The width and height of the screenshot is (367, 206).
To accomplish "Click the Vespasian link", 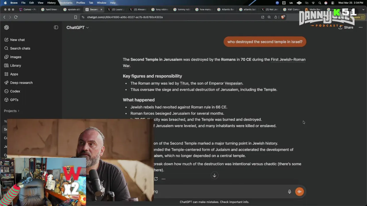I will 233,84.
